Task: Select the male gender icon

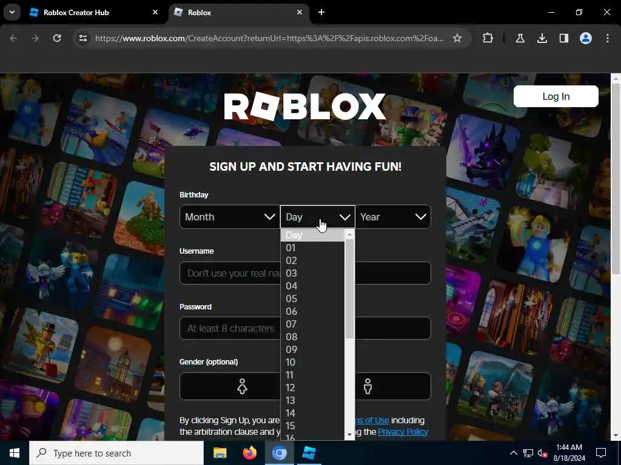Action: click(368, 386)
